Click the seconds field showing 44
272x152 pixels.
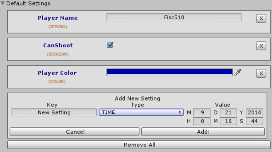(254, 121)
